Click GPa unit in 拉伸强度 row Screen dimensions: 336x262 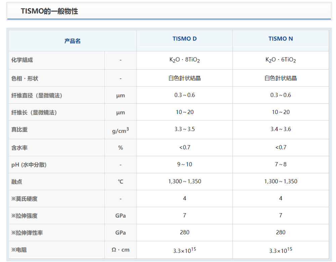pos(120,216)
